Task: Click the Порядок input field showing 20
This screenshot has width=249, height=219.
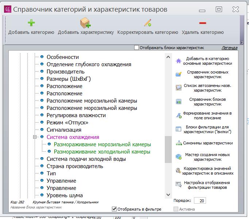Action: (x=200, y=200)
